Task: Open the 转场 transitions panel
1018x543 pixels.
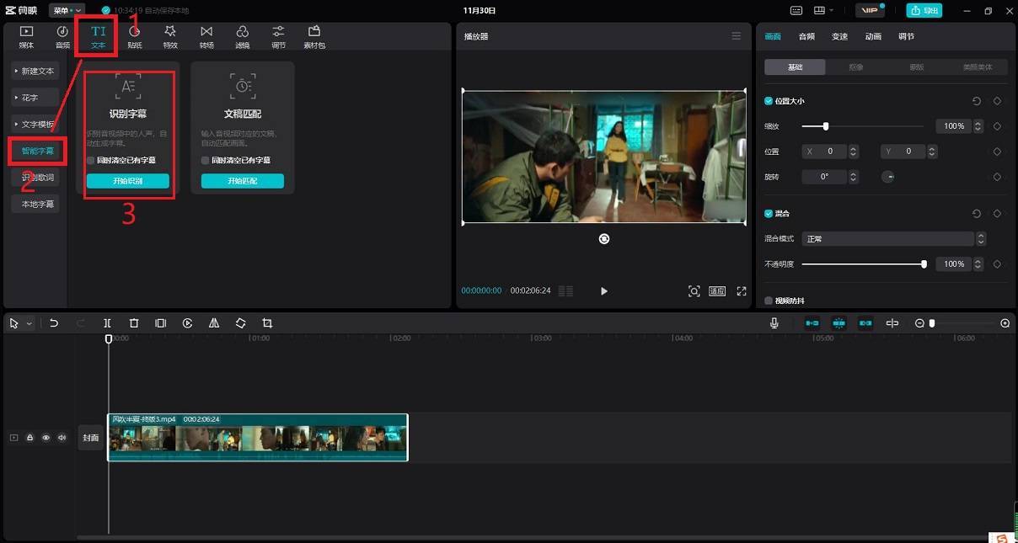Action: 206,36
